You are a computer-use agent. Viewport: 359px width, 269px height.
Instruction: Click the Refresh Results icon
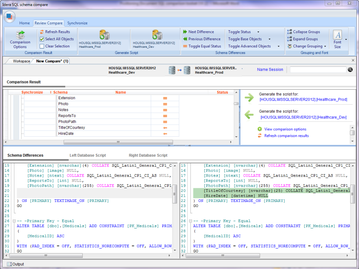pyautogui.click(x=42, y=32)
